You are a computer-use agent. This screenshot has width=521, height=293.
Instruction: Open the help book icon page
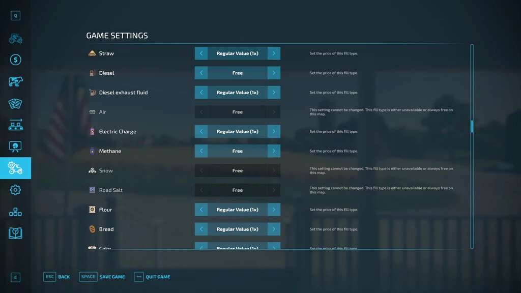15,233
